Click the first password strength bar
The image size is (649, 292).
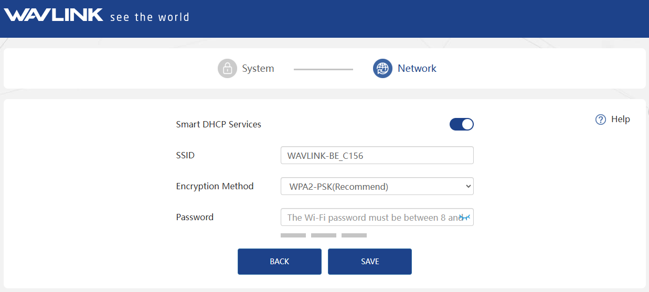point(293,235)
